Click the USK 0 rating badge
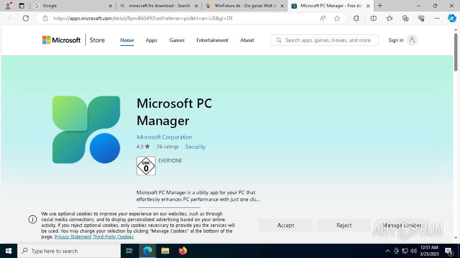This screenshot has width=460, height=258. coord(146,166)
